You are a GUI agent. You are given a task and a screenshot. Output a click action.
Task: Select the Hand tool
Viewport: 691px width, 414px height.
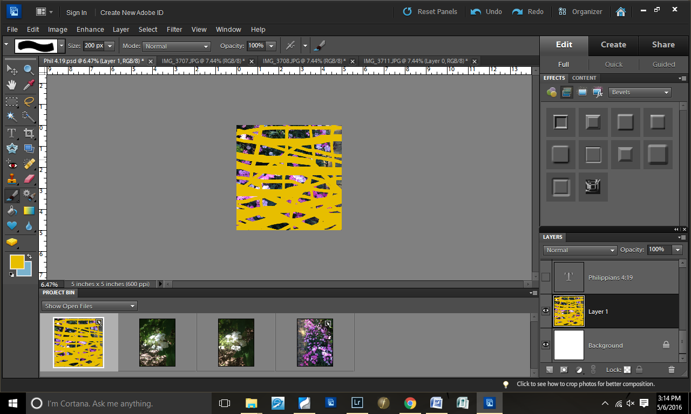12,85
